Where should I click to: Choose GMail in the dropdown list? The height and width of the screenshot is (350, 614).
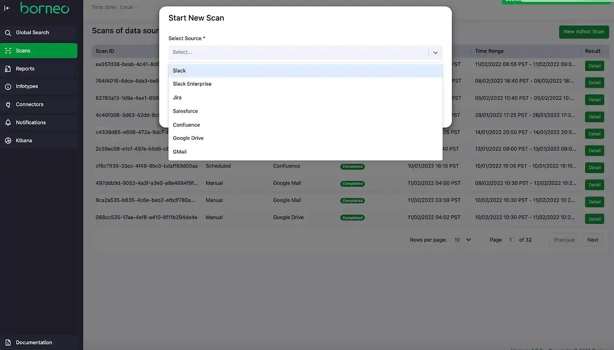point(305,152)
